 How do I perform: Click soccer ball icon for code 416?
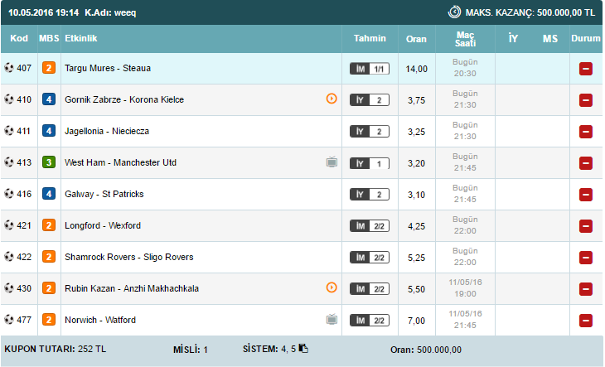tap(9, 194)
